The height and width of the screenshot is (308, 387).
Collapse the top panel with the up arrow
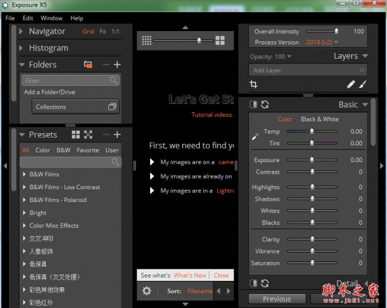(185, 27)
